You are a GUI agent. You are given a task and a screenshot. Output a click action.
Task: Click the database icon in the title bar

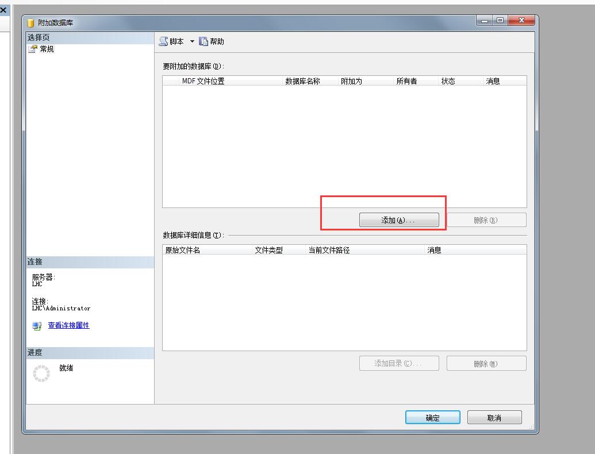[30, 23]
